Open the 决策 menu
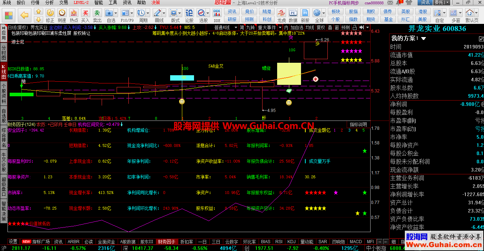 coord(156,2)
